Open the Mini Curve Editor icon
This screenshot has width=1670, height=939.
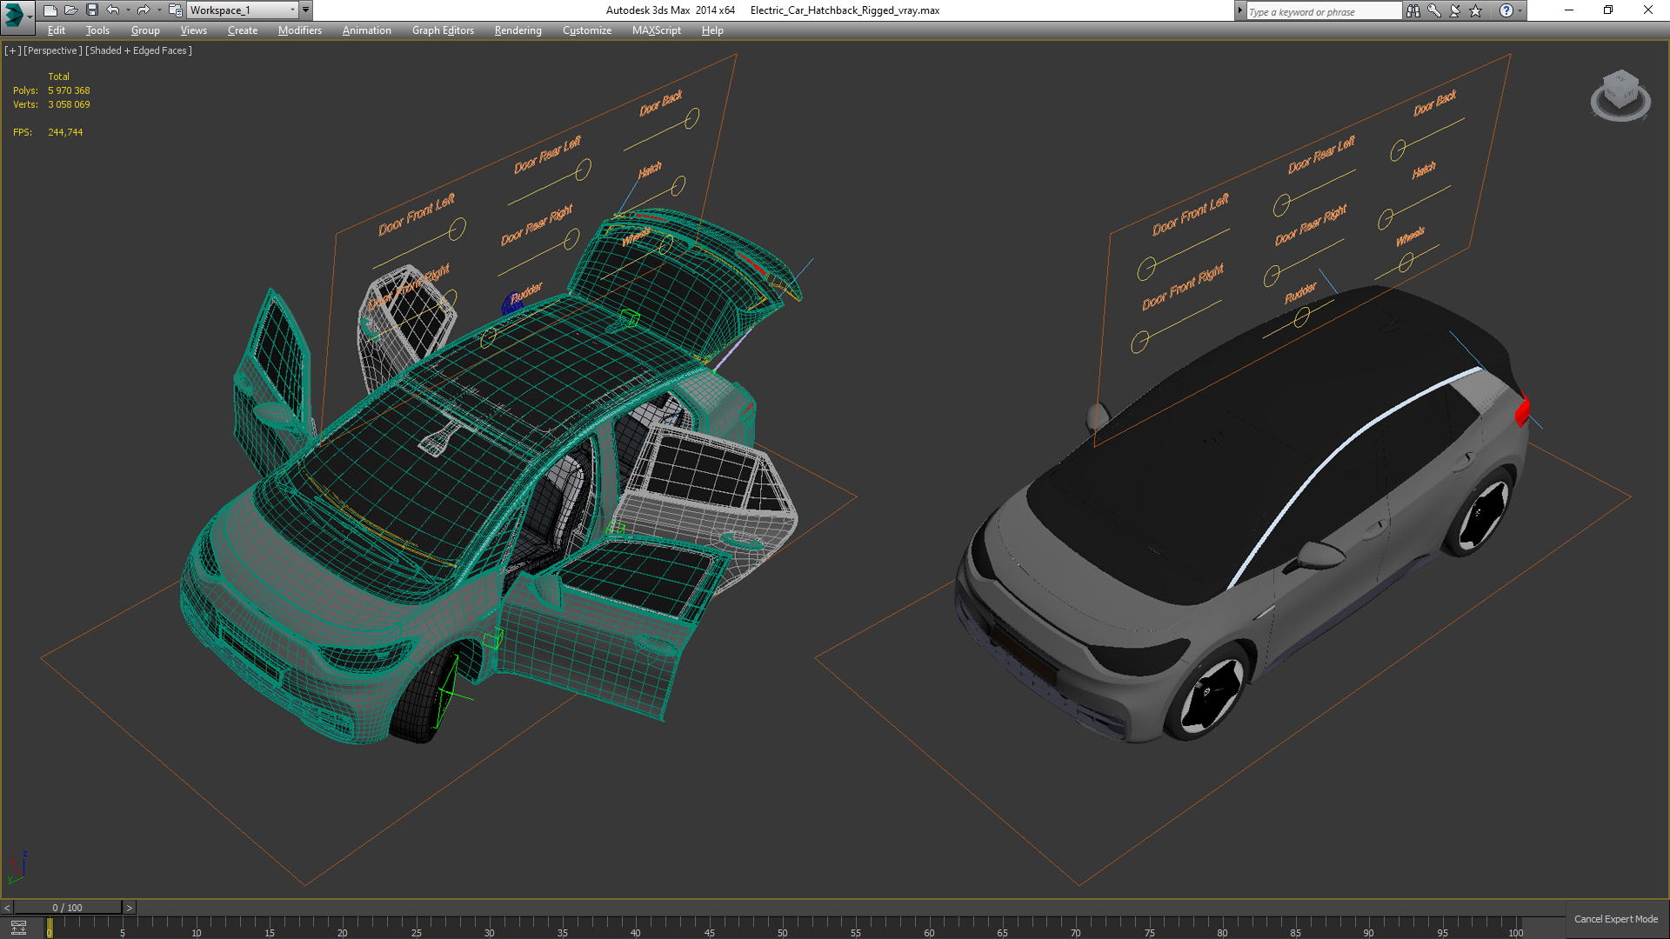pyautogui.click(x=18, y=928)
